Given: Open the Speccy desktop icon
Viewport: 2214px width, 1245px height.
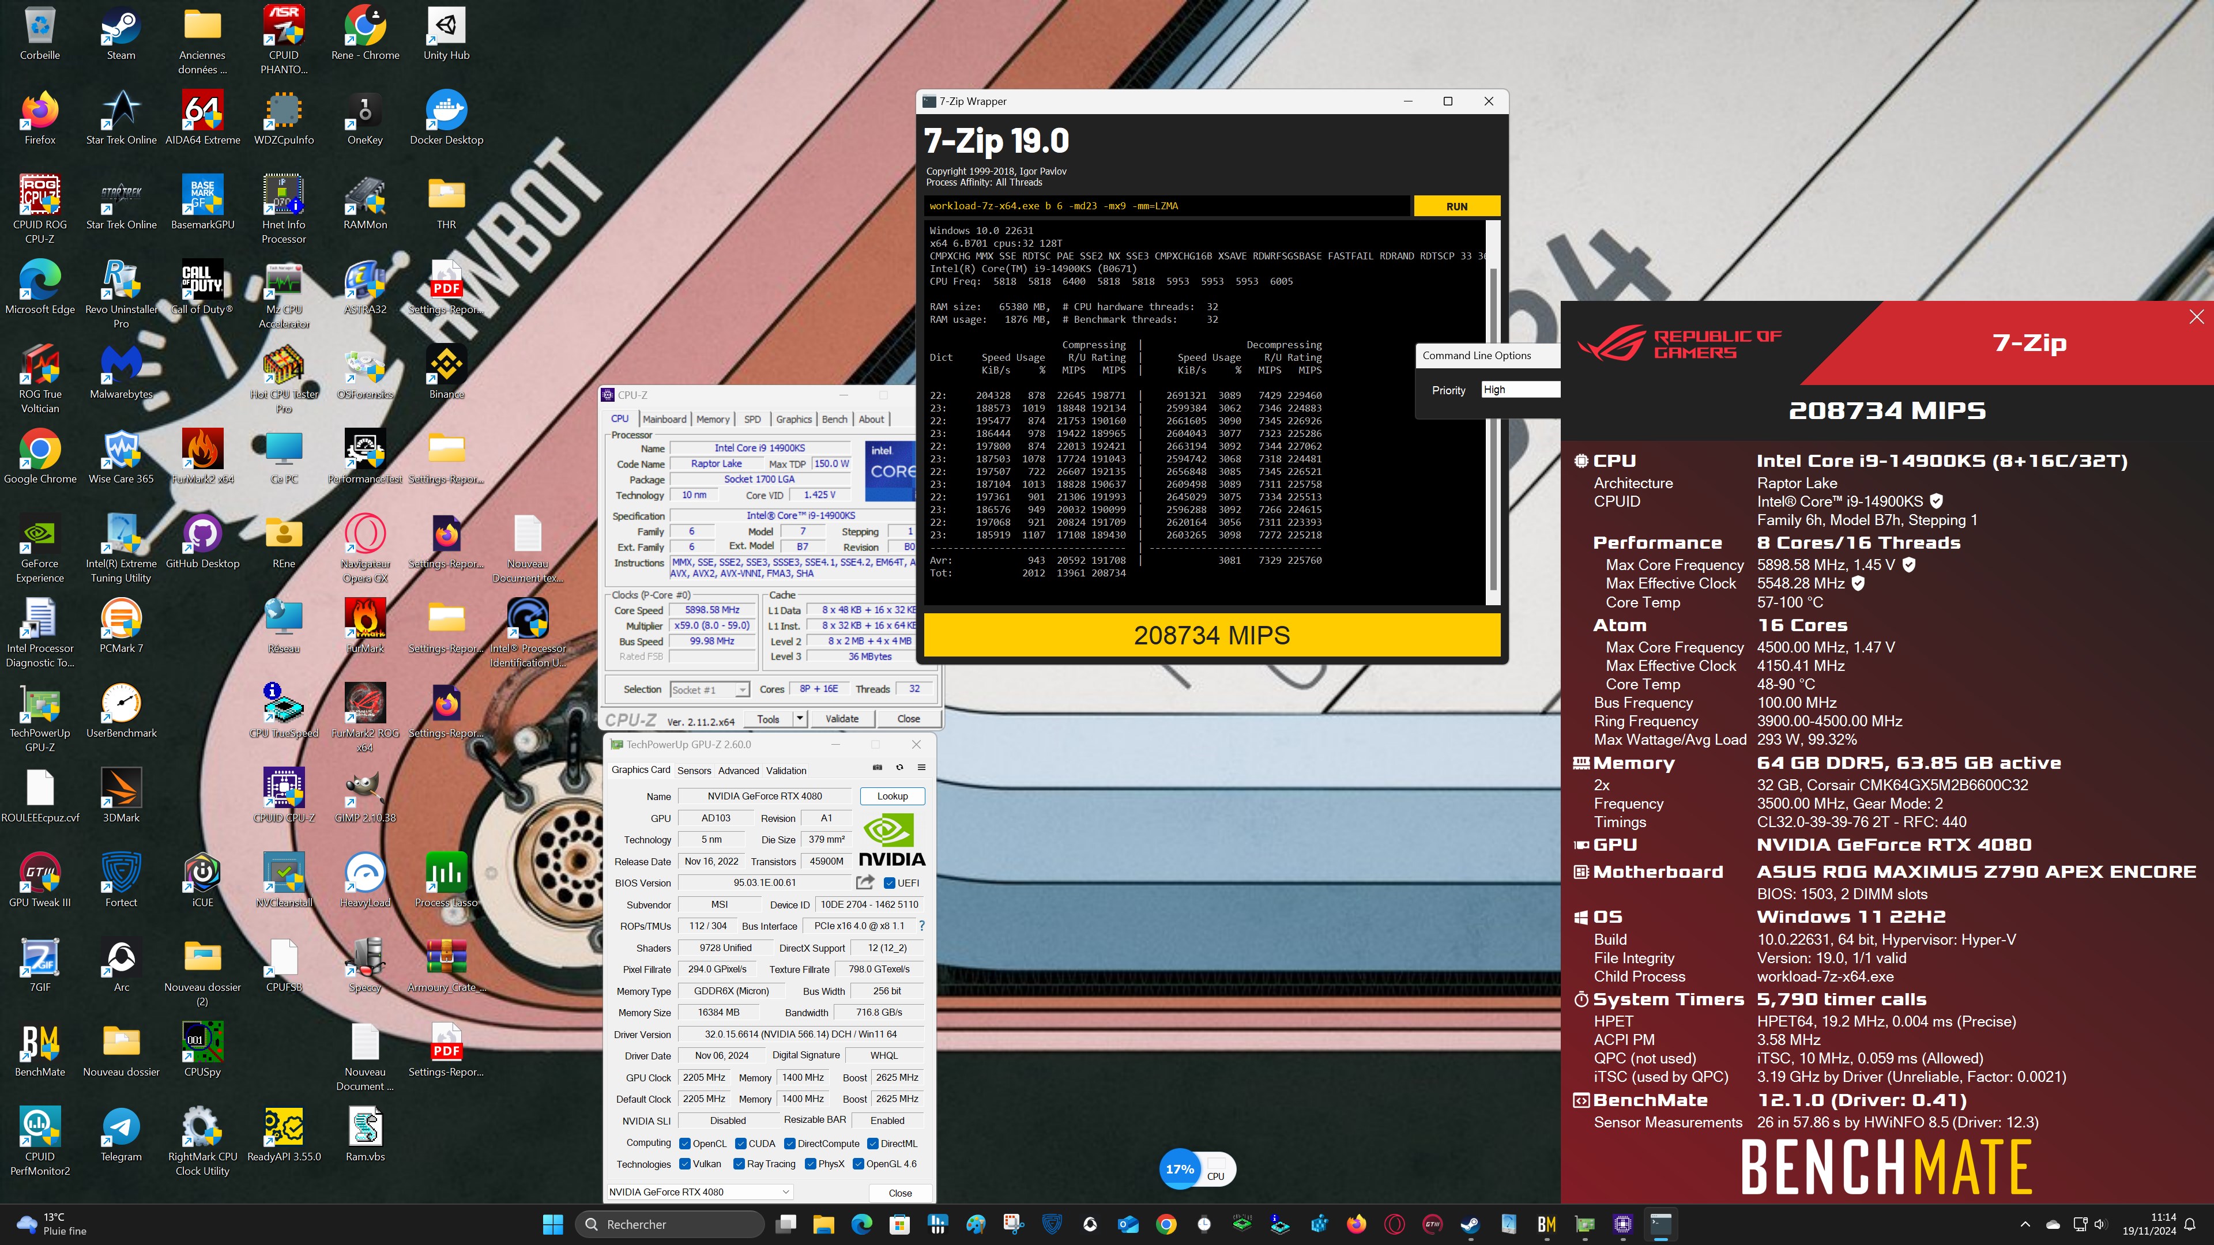Looking at the screenshot, I should [366, 965].
